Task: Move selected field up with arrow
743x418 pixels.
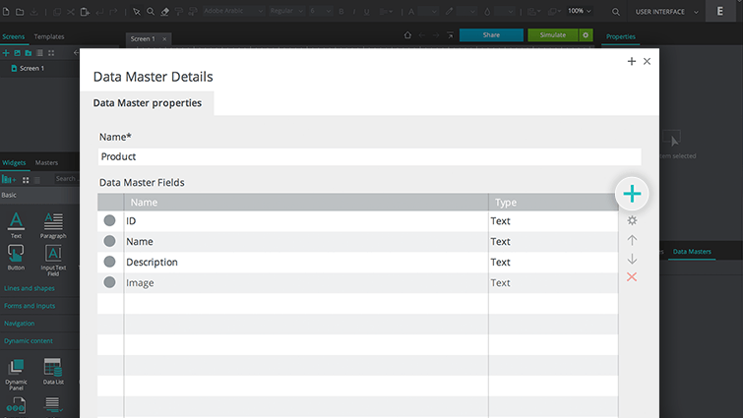Action: tap(632, 240)
